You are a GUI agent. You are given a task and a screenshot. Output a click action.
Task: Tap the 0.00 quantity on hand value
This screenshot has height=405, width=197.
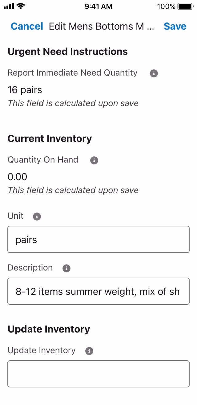18,177
